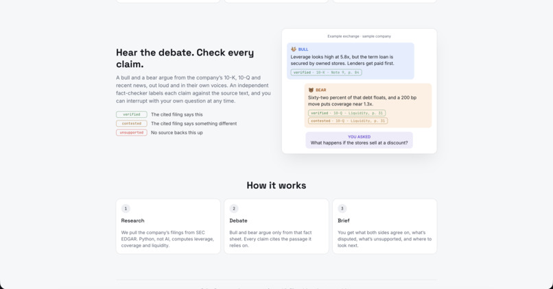Image resolution: width=553 pixels, height=289 pixels.
Task: Click the bear icon in the chat
Action: tap(311, 90)
